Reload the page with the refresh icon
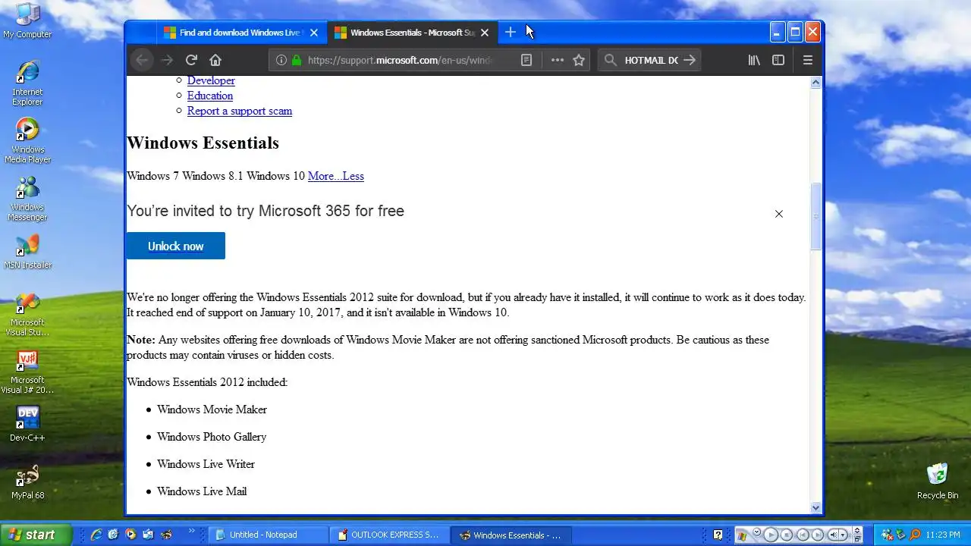The image size is (971, 546). click(191, 60)
